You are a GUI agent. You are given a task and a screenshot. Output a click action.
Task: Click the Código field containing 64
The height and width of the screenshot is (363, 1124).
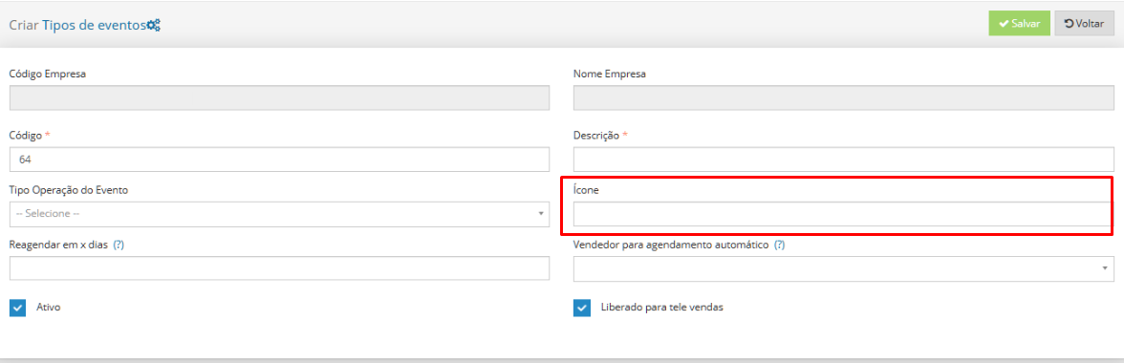click(279, 159)
